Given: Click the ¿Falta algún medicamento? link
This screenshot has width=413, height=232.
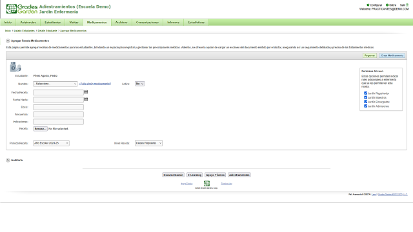Looking at the screenshot, I should (95, 84).
